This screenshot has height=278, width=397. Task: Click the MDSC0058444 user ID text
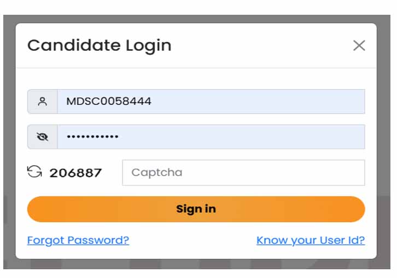tap(109, 102)
